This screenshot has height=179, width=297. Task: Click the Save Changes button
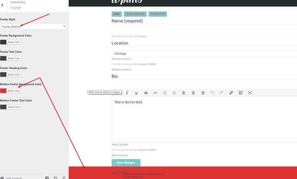pyautogui.click(x=126, y=163)
